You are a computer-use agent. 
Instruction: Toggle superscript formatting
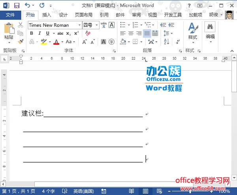(77, 33)
